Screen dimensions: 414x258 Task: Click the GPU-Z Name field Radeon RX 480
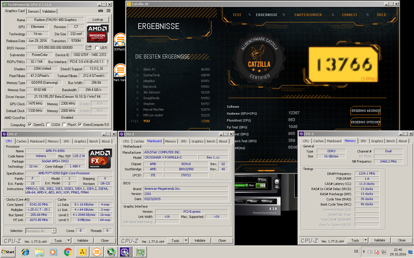[x=55, y=20]
